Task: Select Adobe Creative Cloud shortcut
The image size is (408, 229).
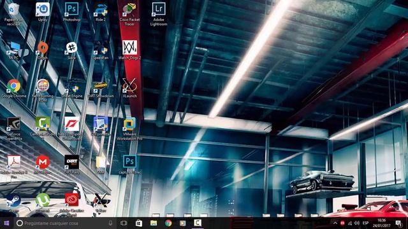Action: [71, 205]
